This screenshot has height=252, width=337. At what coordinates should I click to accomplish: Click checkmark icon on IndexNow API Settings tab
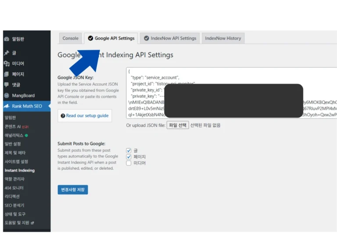(x=147, y=38)
